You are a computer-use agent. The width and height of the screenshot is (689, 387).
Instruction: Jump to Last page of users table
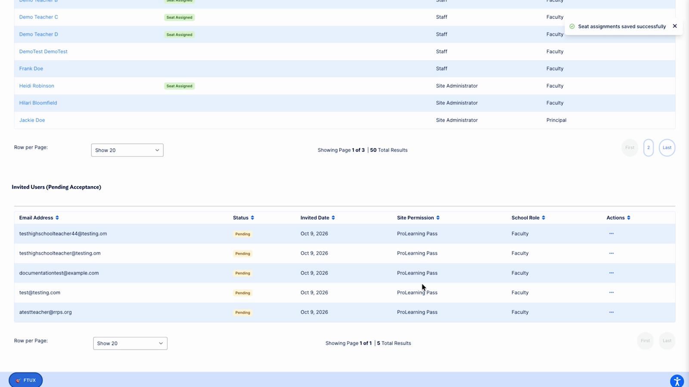coord(667,147)
